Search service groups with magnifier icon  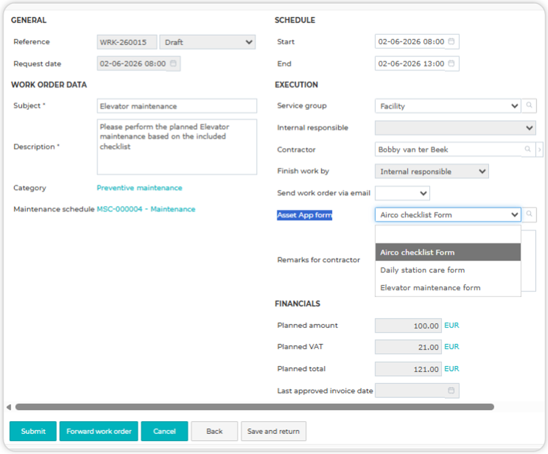click(x=529, y=106)
